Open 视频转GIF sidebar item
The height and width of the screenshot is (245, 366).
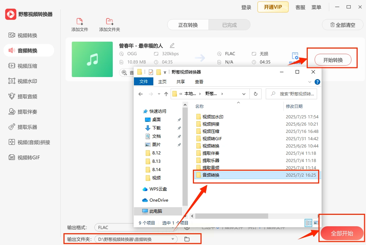(24, 158)
